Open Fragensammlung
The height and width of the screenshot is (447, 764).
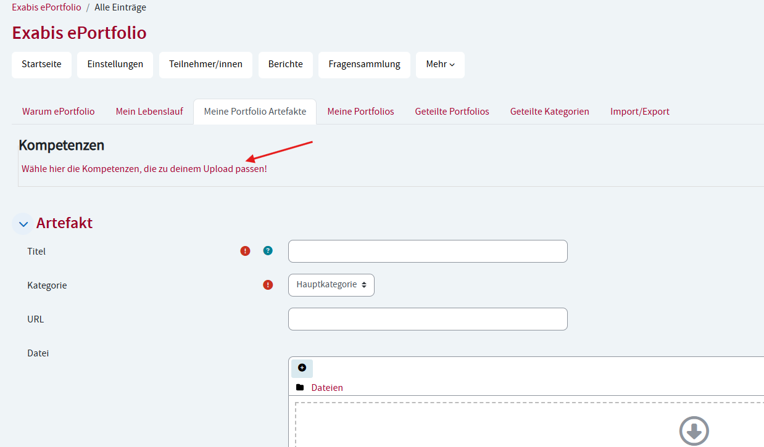(364, 65)
